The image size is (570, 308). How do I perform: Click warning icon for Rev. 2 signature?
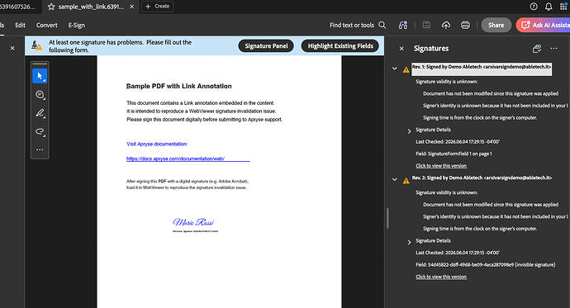click(x=406, y=180)
